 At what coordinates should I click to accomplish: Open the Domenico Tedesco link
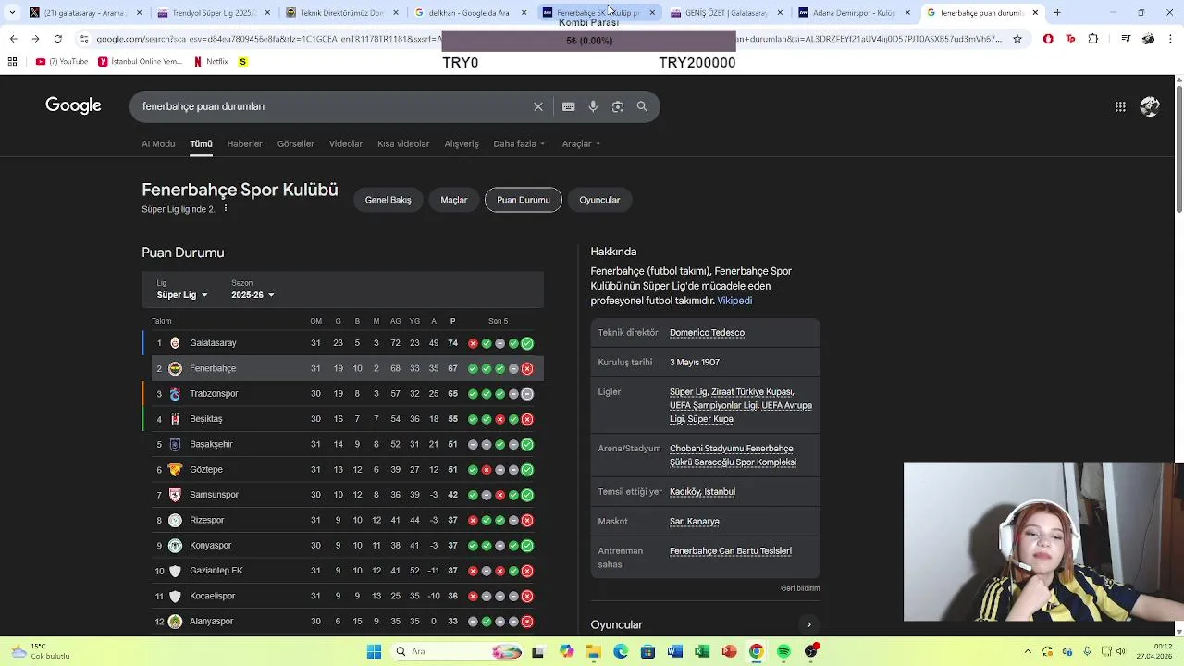click(x=707, y=333)
